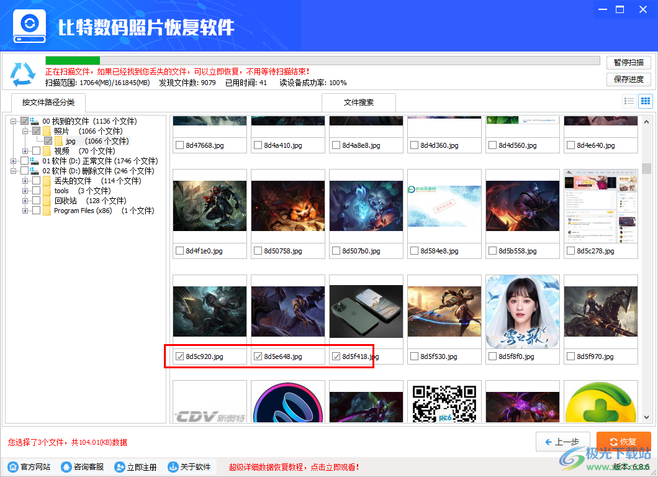
Task: Click the 暂停扫描 button
Action: pyautogui.click(x=629, y=62)
